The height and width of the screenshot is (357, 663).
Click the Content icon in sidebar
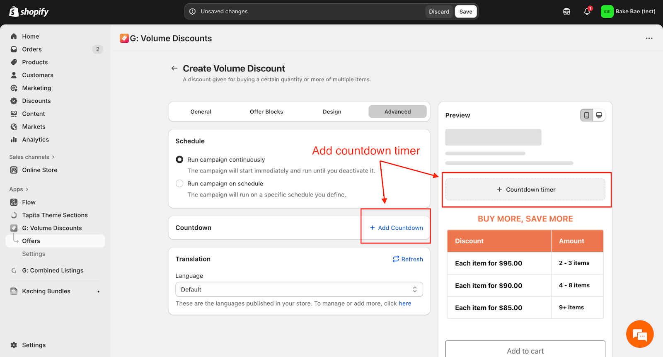pos(14,114)
